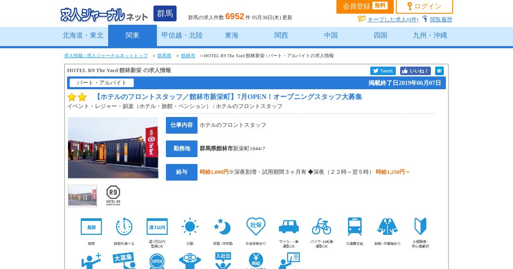
Task: Click the 入社日 icon
Action: click(x=223, y=260)
